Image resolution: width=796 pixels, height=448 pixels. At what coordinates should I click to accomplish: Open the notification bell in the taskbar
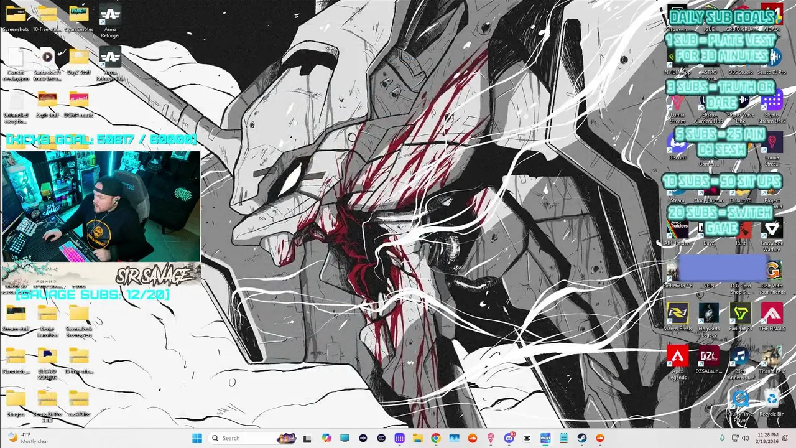tap(786, 438)
